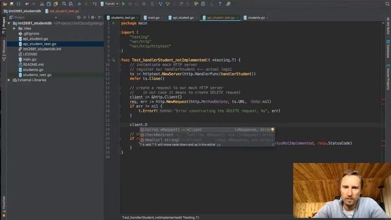Screen dimensions: 391x220
Task: Close the students.go editor tab
Action: click(x=268, y=18)
